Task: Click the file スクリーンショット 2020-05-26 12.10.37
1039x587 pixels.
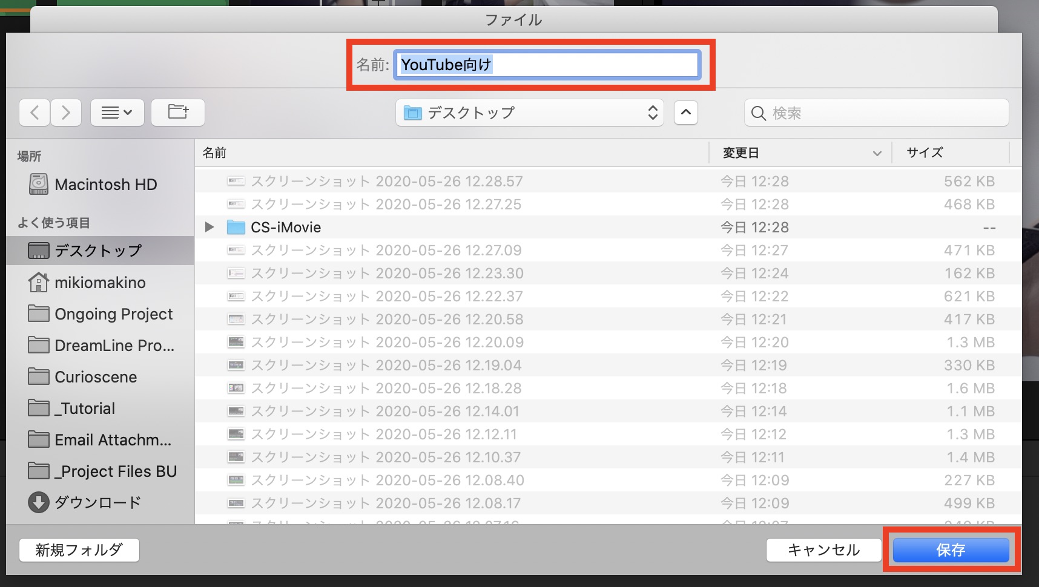Action: point(608,457)
